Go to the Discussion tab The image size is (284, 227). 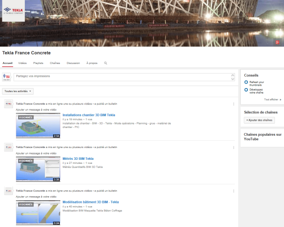click(73, 63)
